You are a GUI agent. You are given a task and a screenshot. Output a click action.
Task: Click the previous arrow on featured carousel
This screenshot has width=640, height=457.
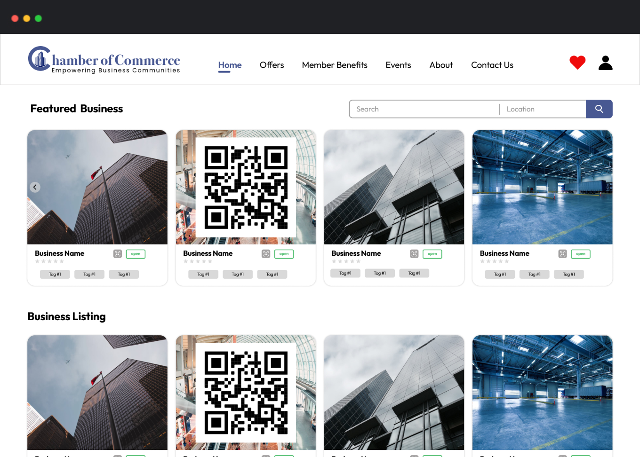tap(35, 187)
